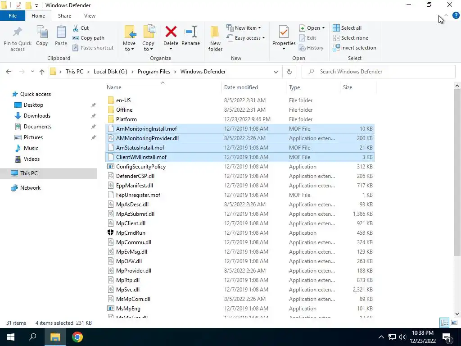Open the Help question mark
461x346 pixels.
[456, 16]
